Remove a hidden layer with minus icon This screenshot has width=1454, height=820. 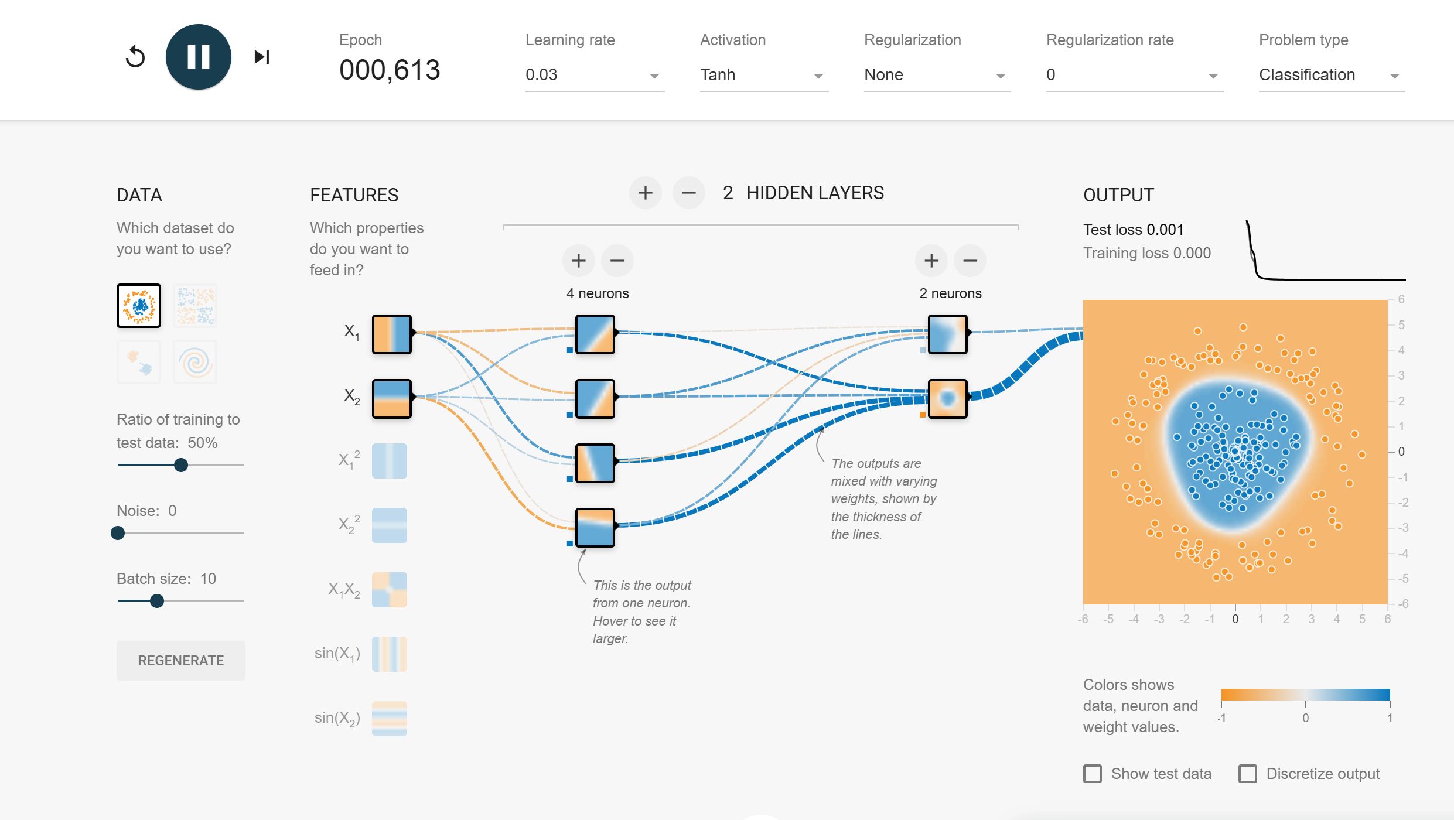click(689, 193)
